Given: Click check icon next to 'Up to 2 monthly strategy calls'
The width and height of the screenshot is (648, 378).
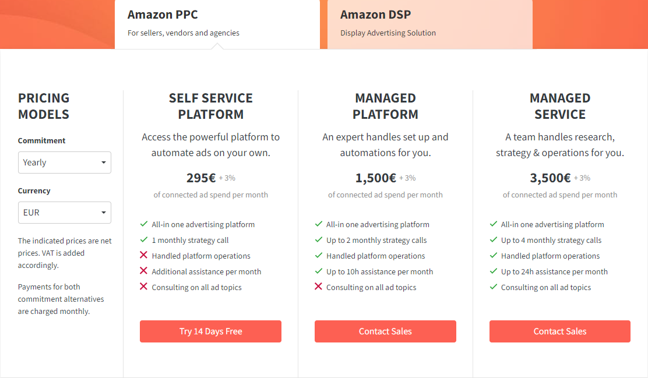Looking at the screenshot, I should (319, 240).
